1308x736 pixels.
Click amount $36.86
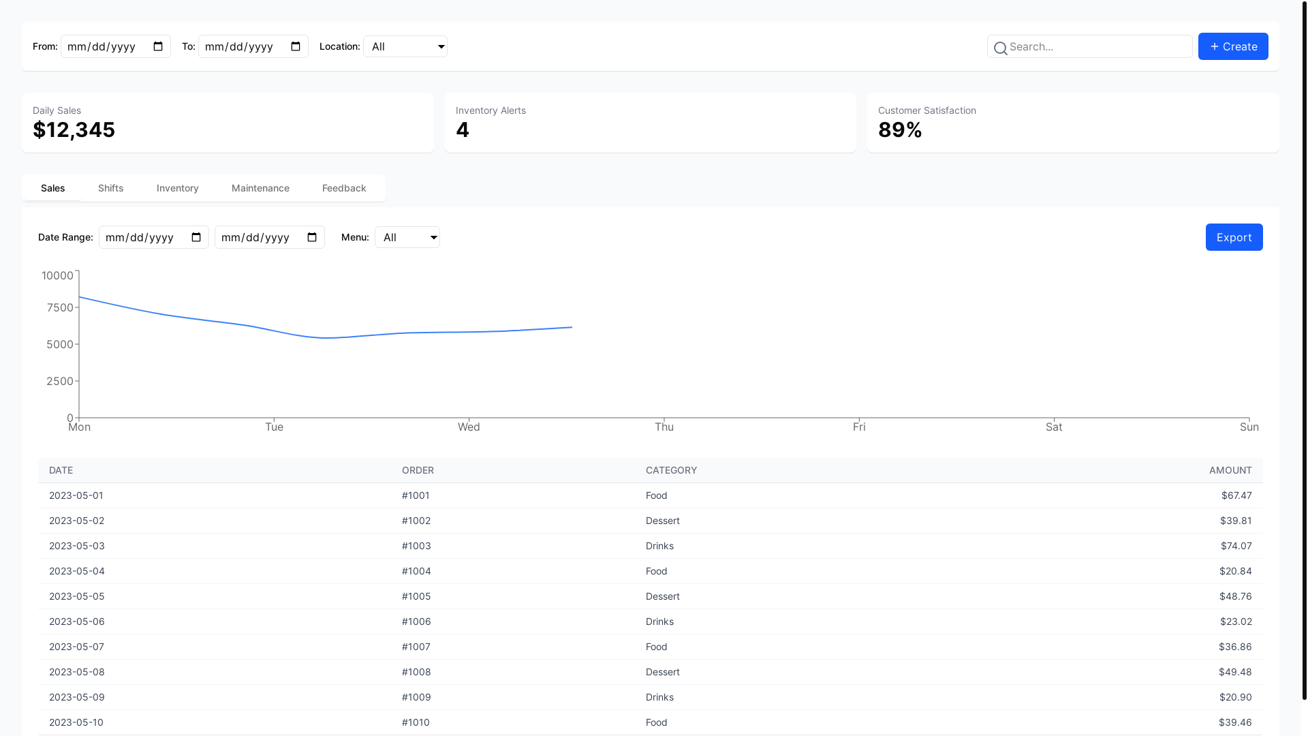1235,647
